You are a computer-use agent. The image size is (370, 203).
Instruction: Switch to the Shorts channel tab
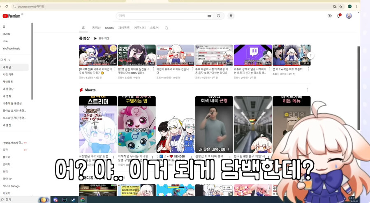click(109, 28)
